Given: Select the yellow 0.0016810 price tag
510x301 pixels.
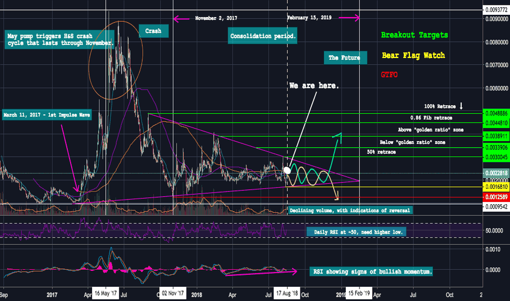Looking at the screenshot, I should (496, 187).
